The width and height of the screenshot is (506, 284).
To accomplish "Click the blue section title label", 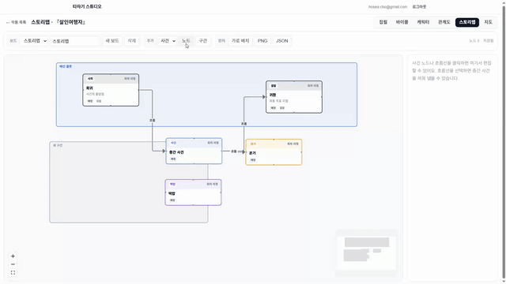I will (x=66, y=66).
